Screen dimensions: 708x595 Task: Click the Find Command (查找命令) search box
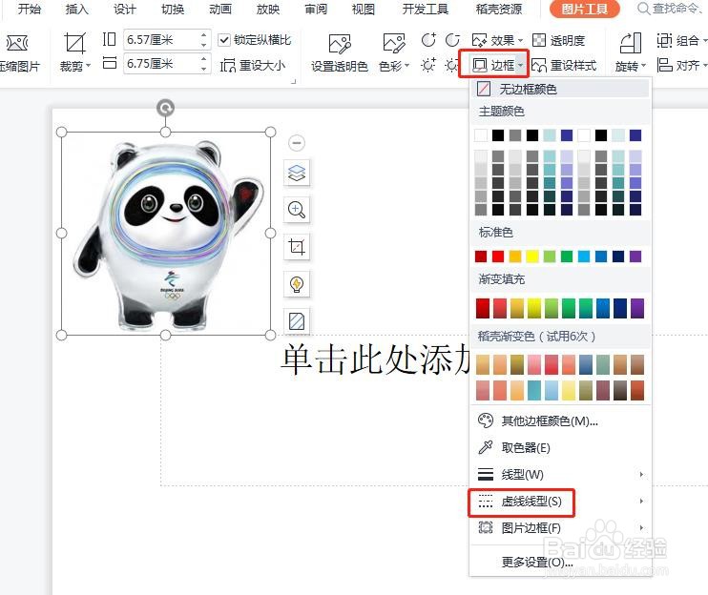tap(672, 9)
